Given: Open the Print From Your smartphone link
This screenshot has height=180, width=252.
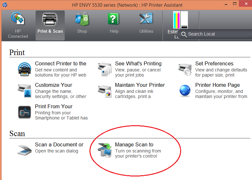Looking at the screenshot, I should [54, 106].
